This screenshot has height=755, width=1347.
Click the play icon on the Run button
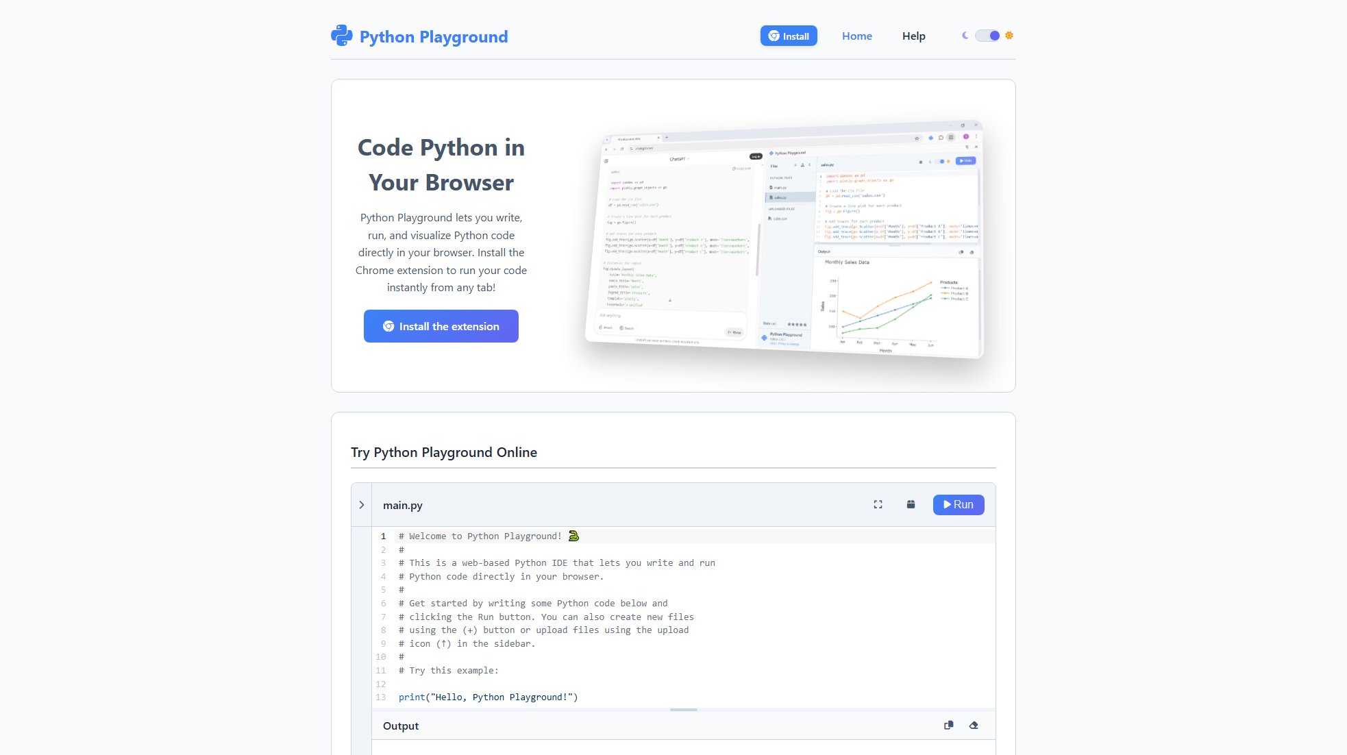coord(948,504)
